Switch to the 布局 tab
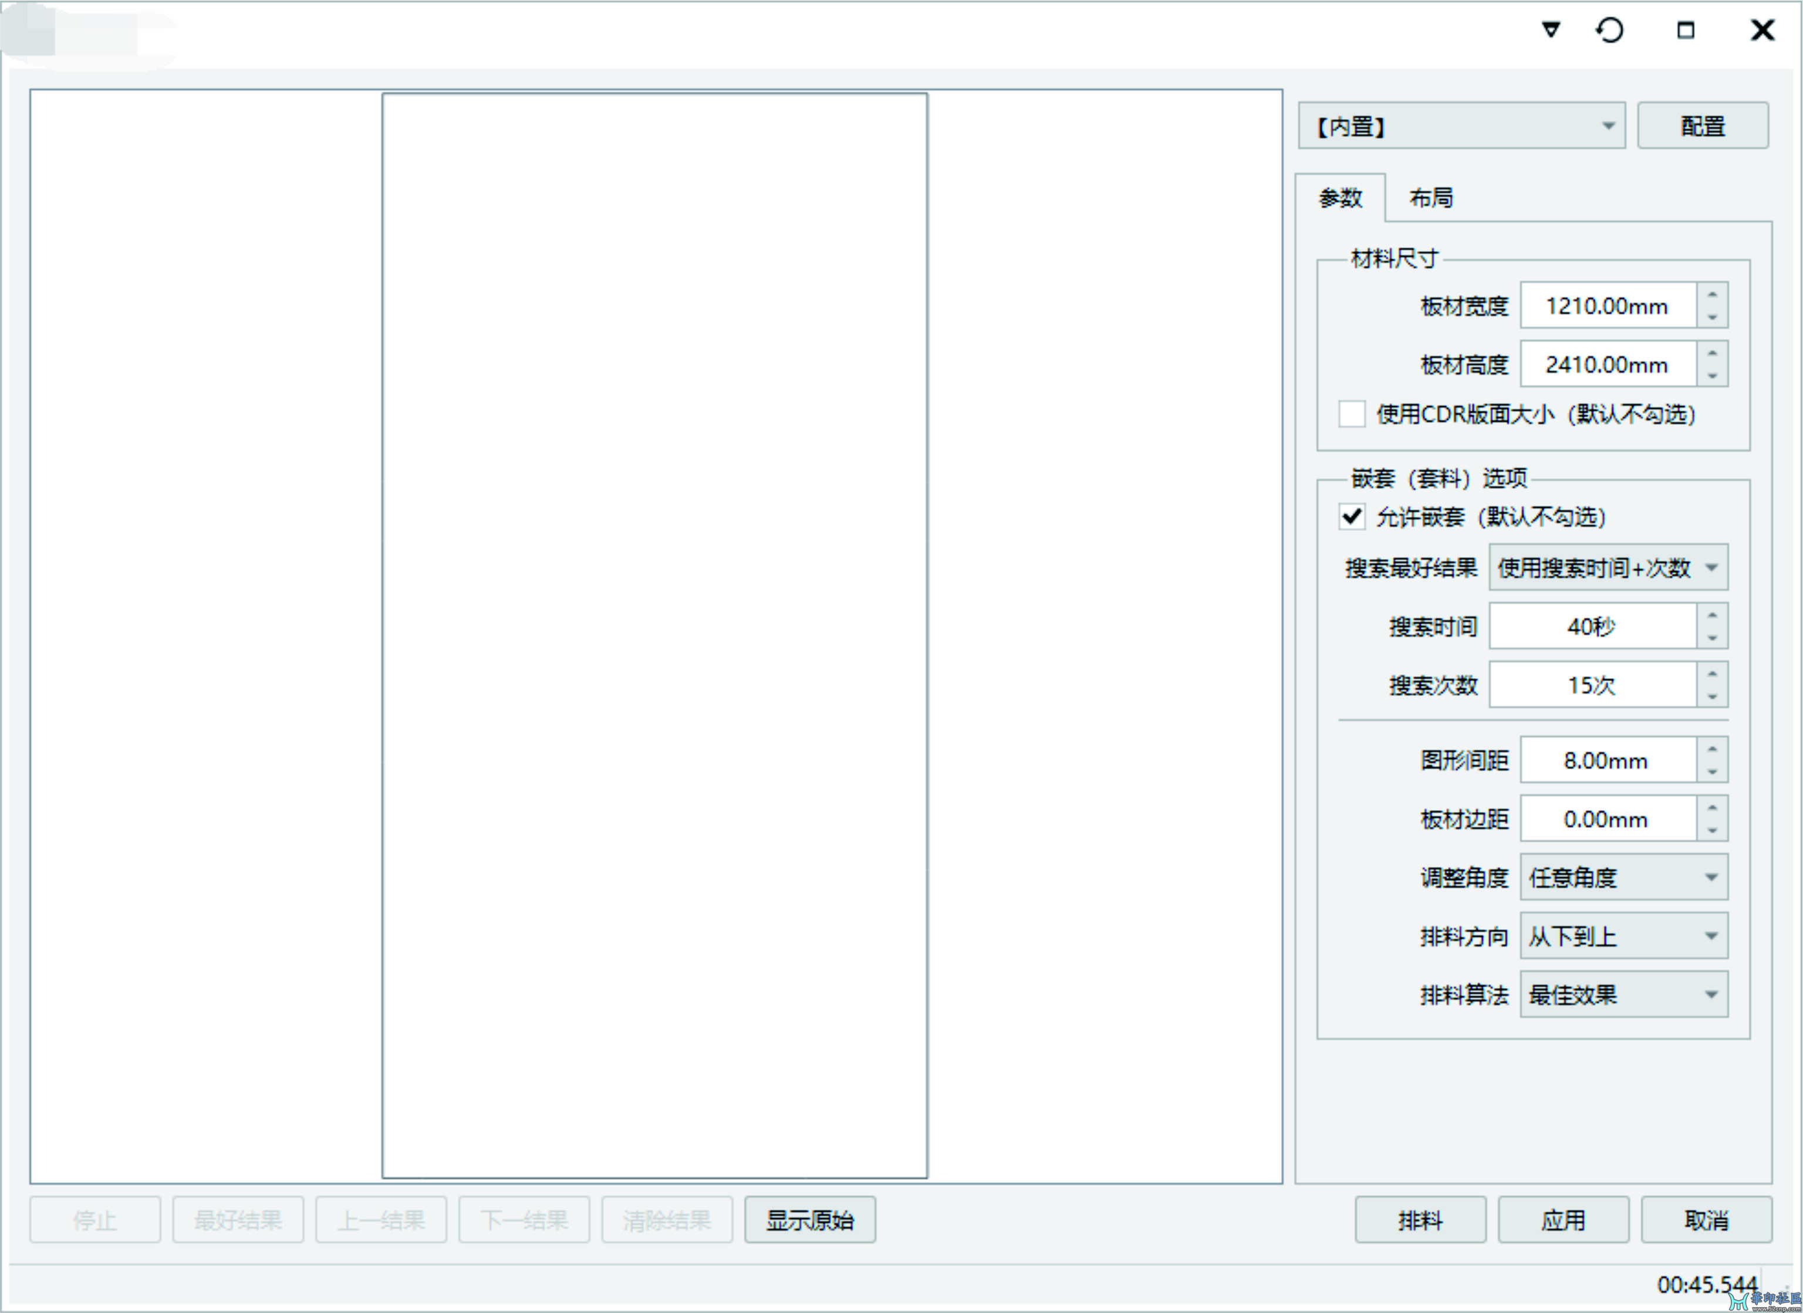Screen dimensions: 1803x1313 tap(1431, 197)
